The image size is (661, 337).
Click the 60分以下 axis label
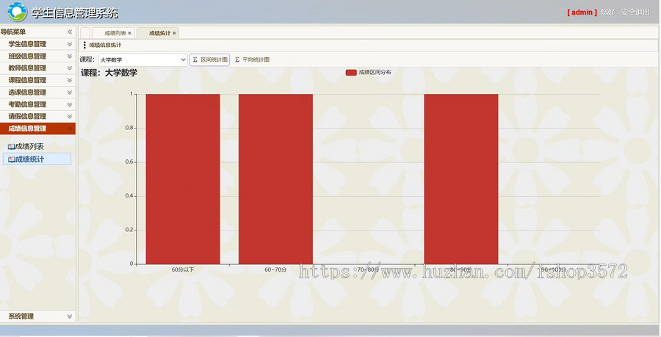[183, 269]
